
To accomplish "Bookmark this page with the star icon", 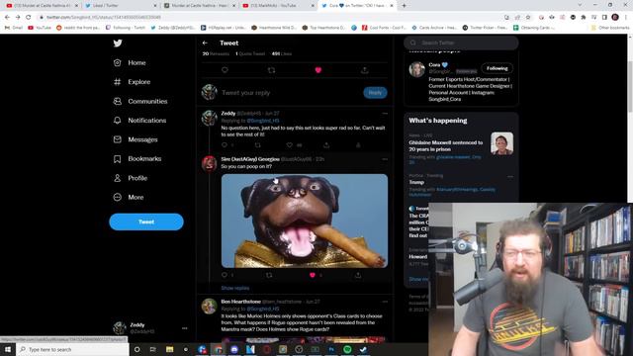I will point(528,18).
